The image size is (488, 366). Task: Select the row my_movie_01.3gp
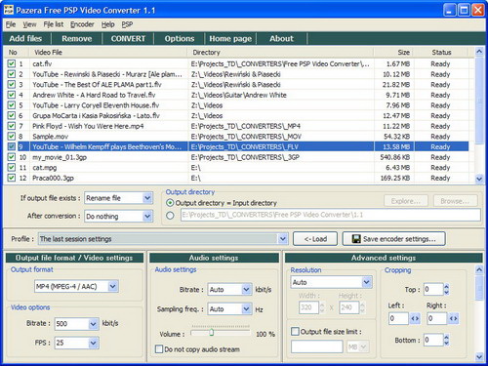237,157
